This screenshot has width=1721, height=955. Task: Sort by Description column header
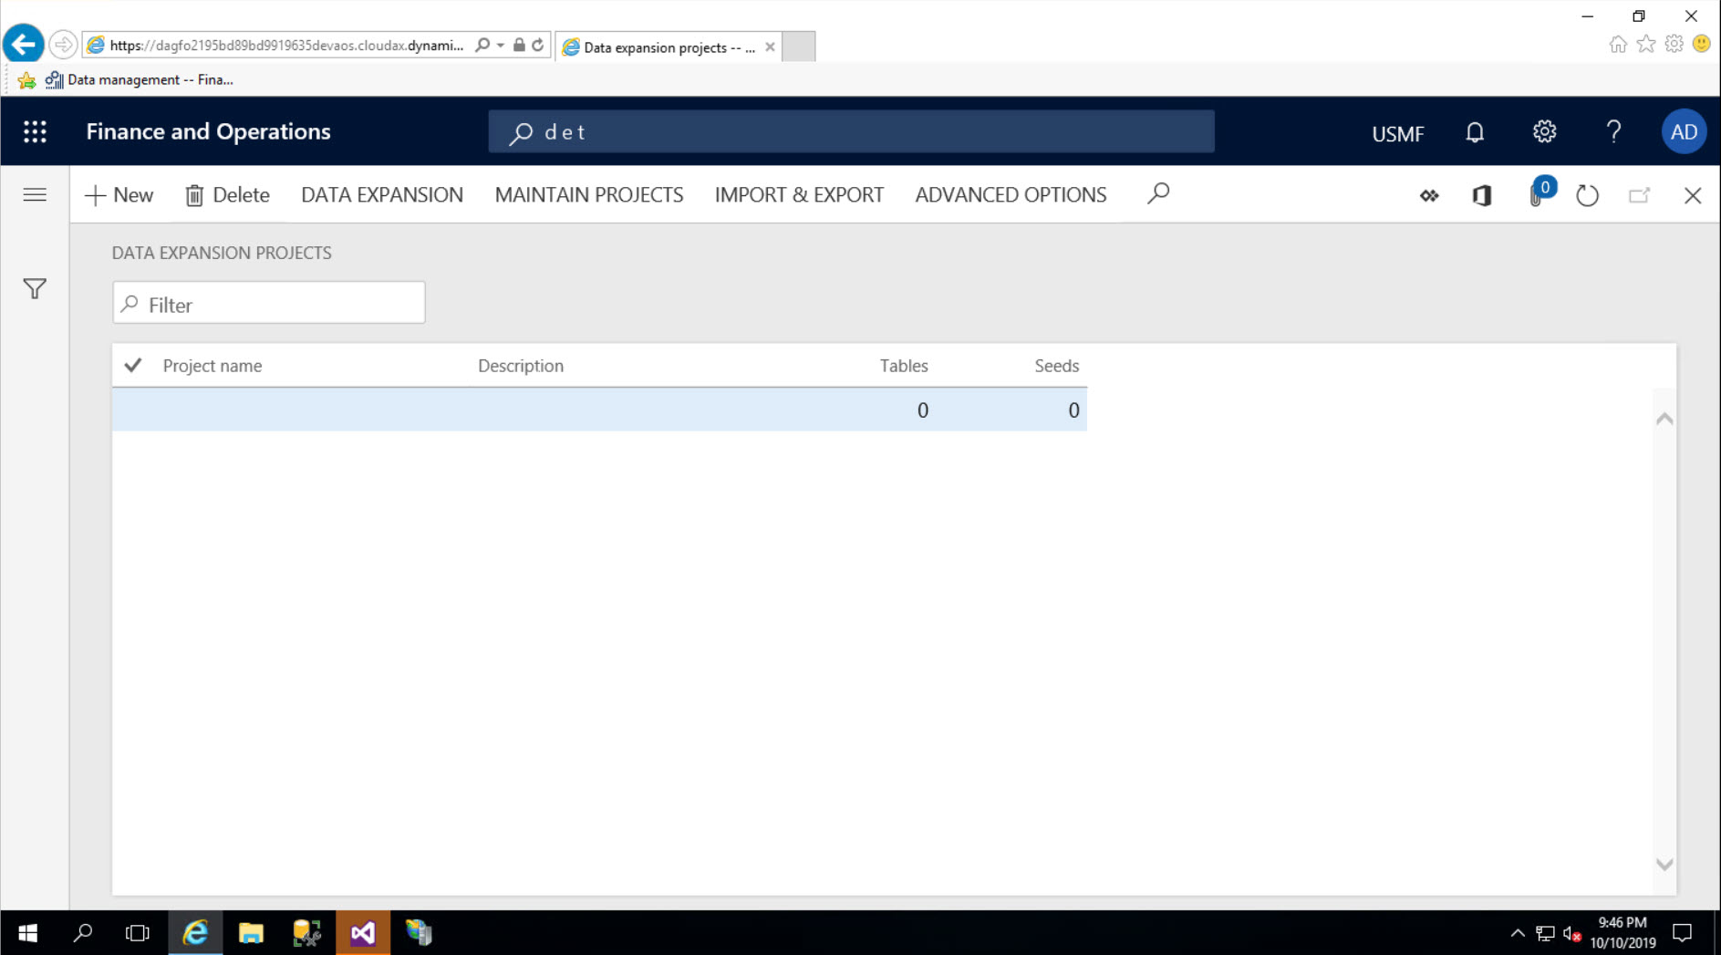pos(521,366)
